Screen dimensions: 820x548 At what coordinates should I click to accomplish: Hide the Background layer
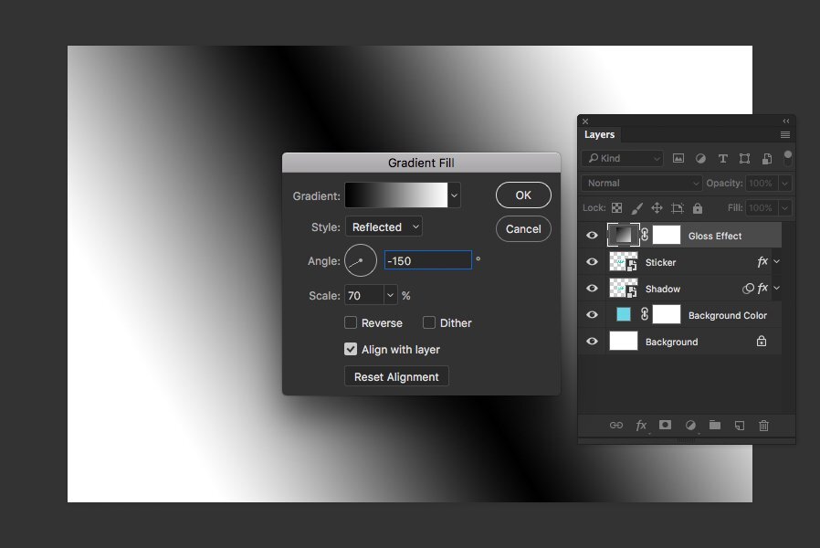592,341
